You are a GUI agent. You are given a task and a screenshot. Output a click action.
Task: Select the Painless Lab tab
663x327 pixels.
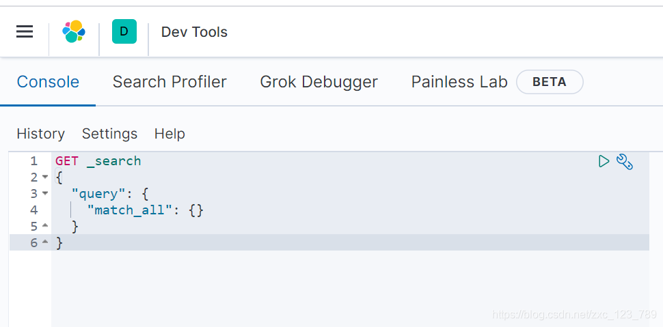pyautogui.click(x=459, y=82)
